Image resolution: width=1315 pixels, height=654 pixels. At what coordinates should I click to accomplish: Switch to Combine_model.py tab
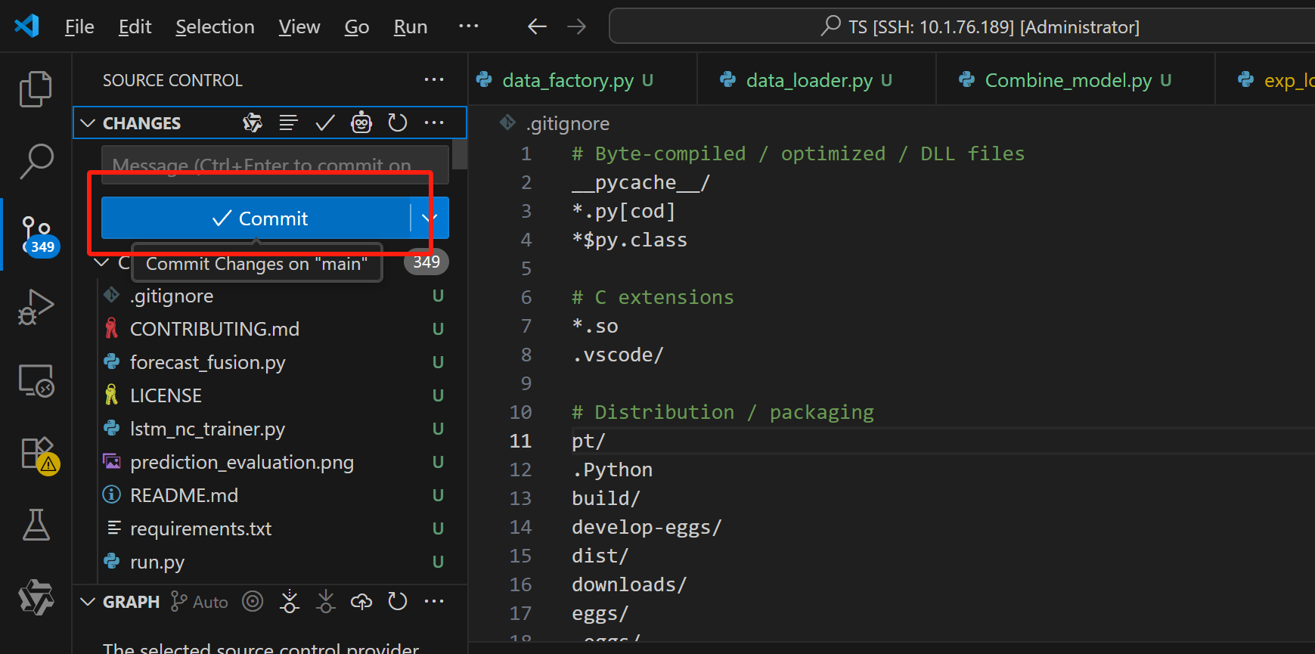coord(1075,80)
